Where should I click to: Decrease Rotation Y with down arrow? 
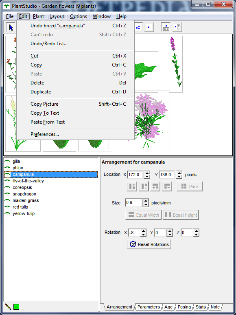tap(170, 235)
